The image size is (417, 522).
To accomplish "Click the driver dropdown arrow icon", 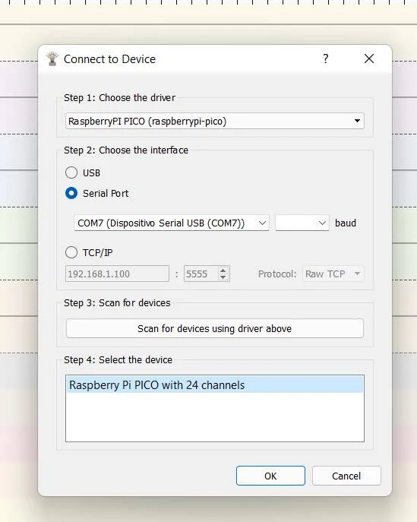I will pos(357,121).
